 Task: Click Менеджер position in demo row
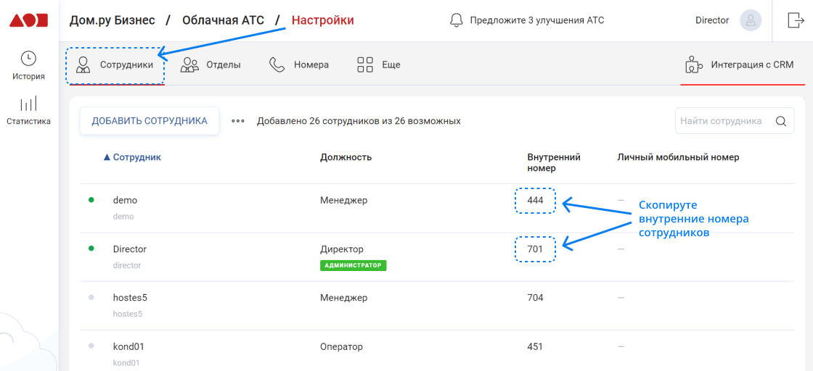[x=343, y=200]
